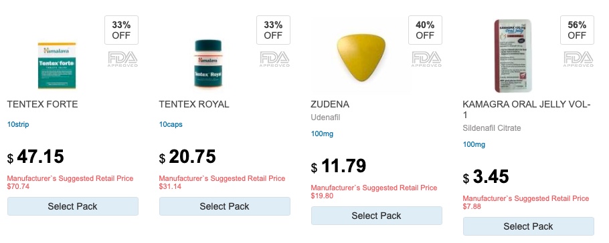Screen dimensions: 609x243
Task: Click Select Pack for Tentex Forte
Action: [73, 206]
